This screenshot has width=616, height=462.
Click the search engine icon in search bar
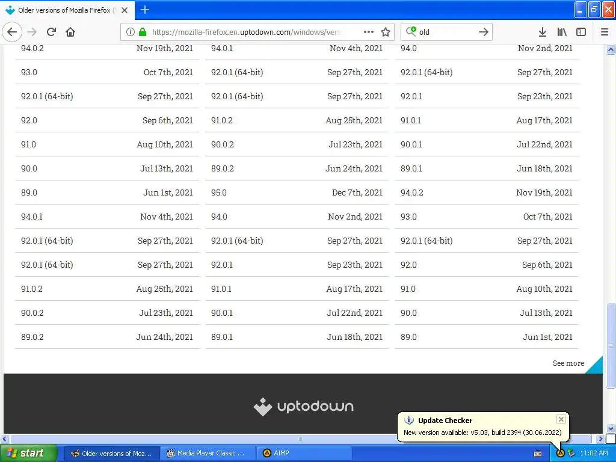point(411,31)
